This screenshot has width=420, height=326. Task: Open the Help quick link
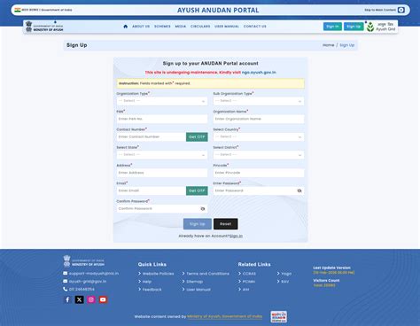pos(147,282)
